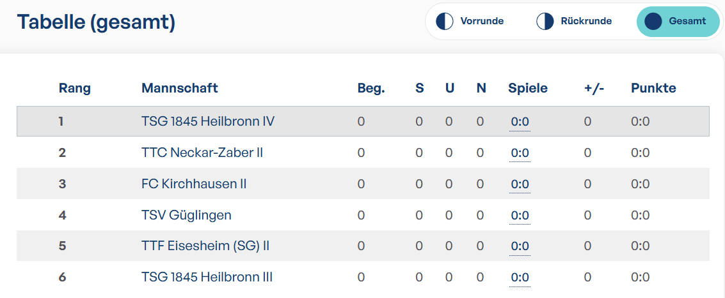The width and height of the screenshot is (725, 298).
Task: Click the Mannschaft column header
Action: coord(180,88)
